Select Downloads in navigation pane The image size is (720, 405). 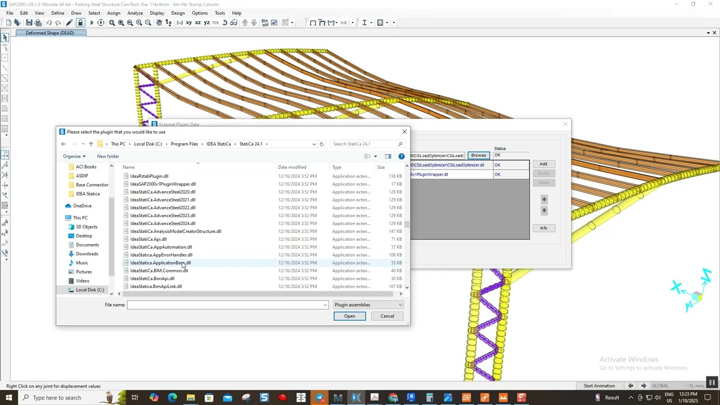tap(87, 254)
